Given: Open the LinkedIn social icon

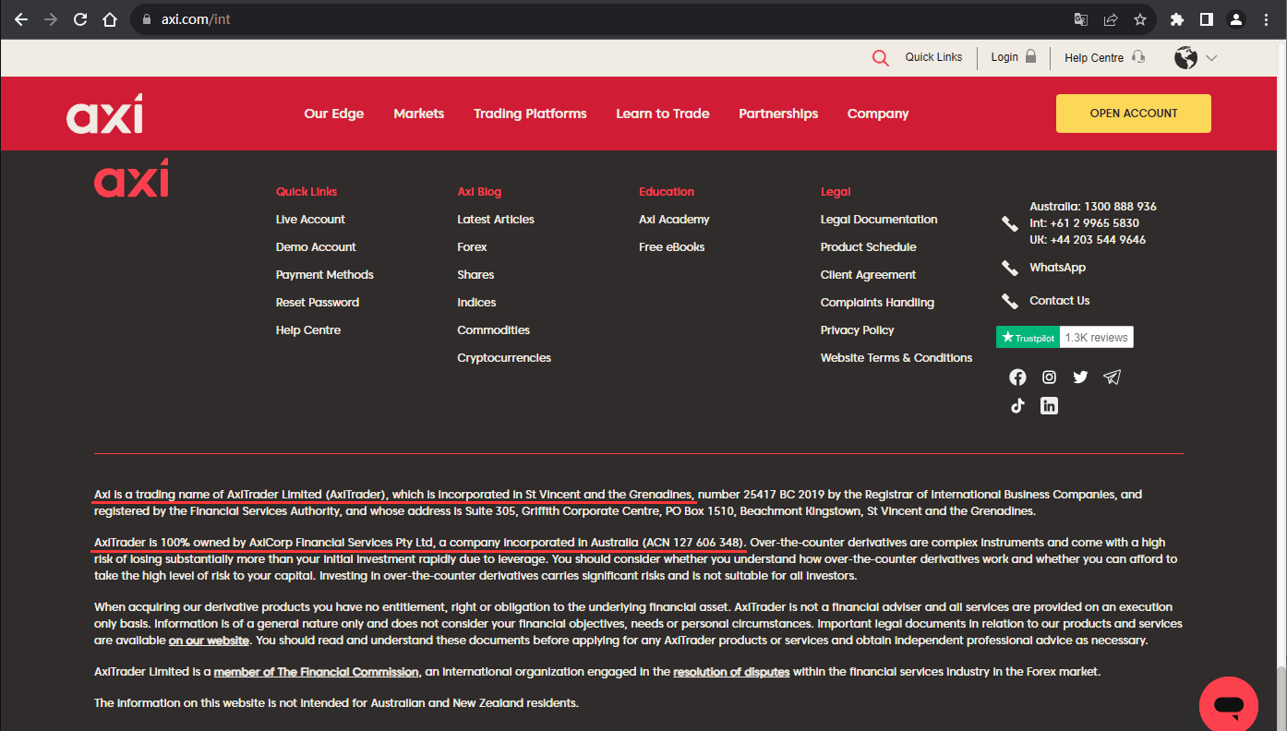Looking at the screenshot, I should point(1049,405).
